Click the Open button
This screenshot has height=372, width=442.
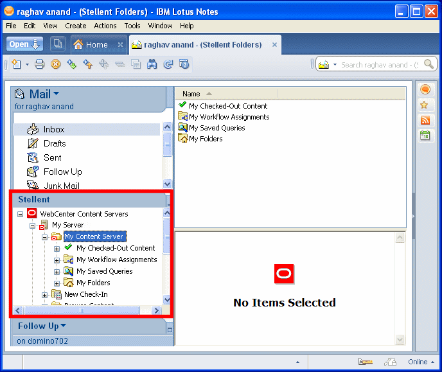24,44
